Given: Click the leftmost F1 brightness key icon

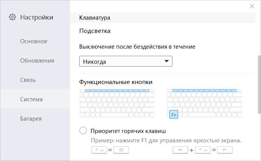Looking at the screenshot, I should coord(98,150).
